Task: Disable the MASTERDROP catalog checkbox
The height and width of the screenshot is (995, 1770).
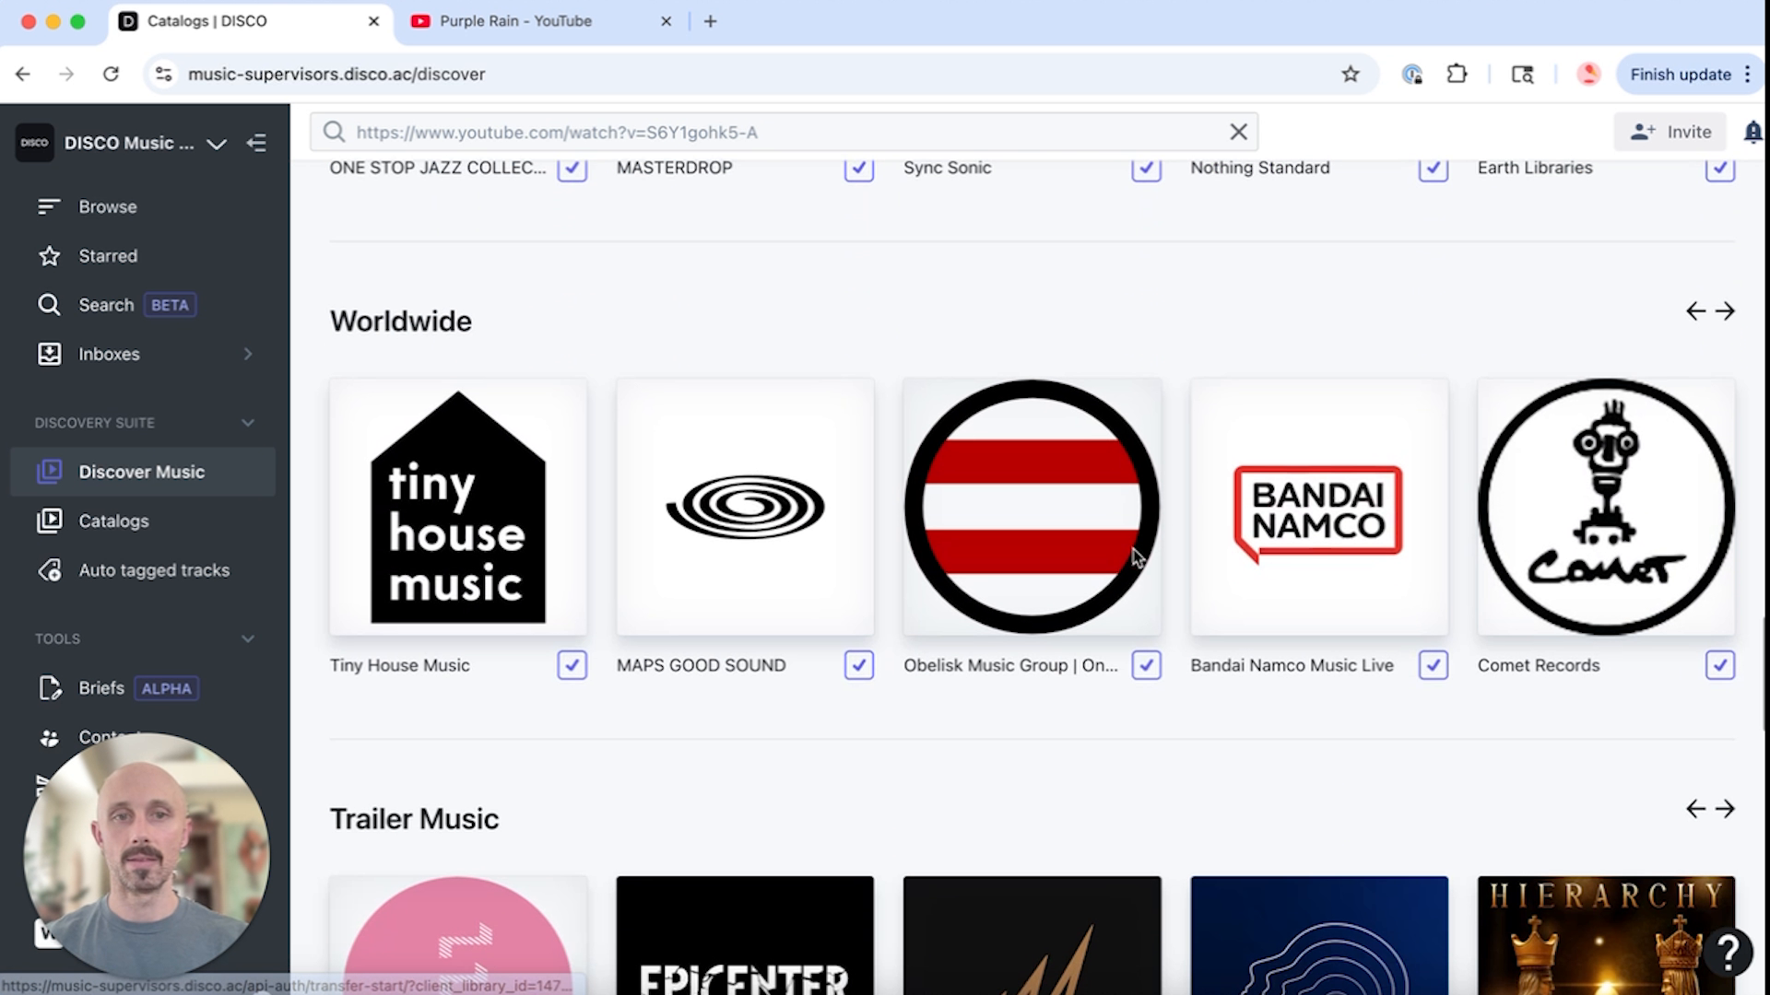Action: tap(857, 169)
